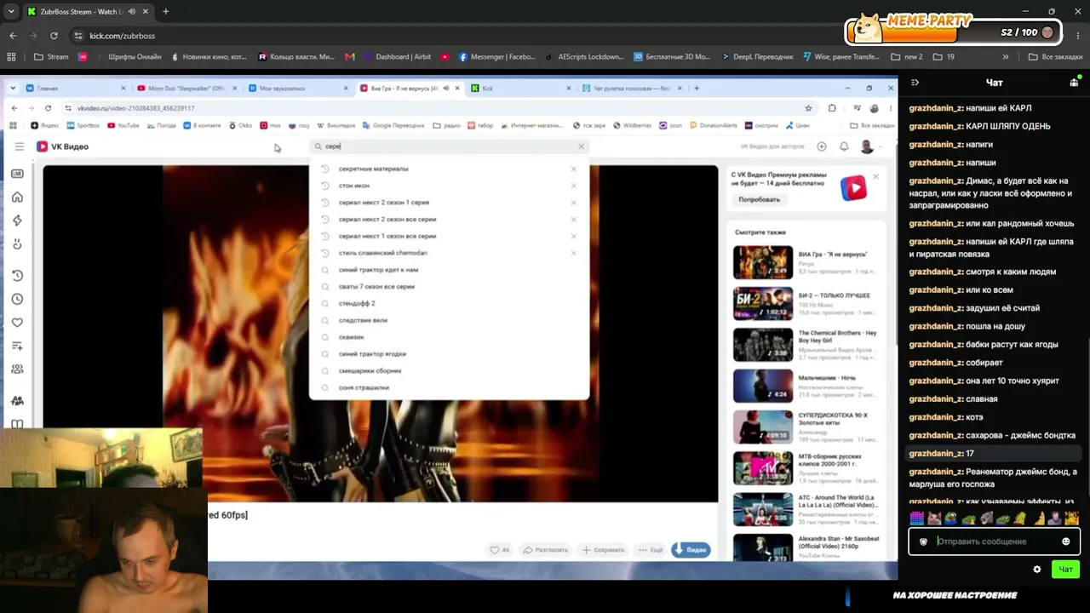Open 'СУПЕРДИСКОТЕКА 90-Х' recommended video

click(x=763, y=427)
